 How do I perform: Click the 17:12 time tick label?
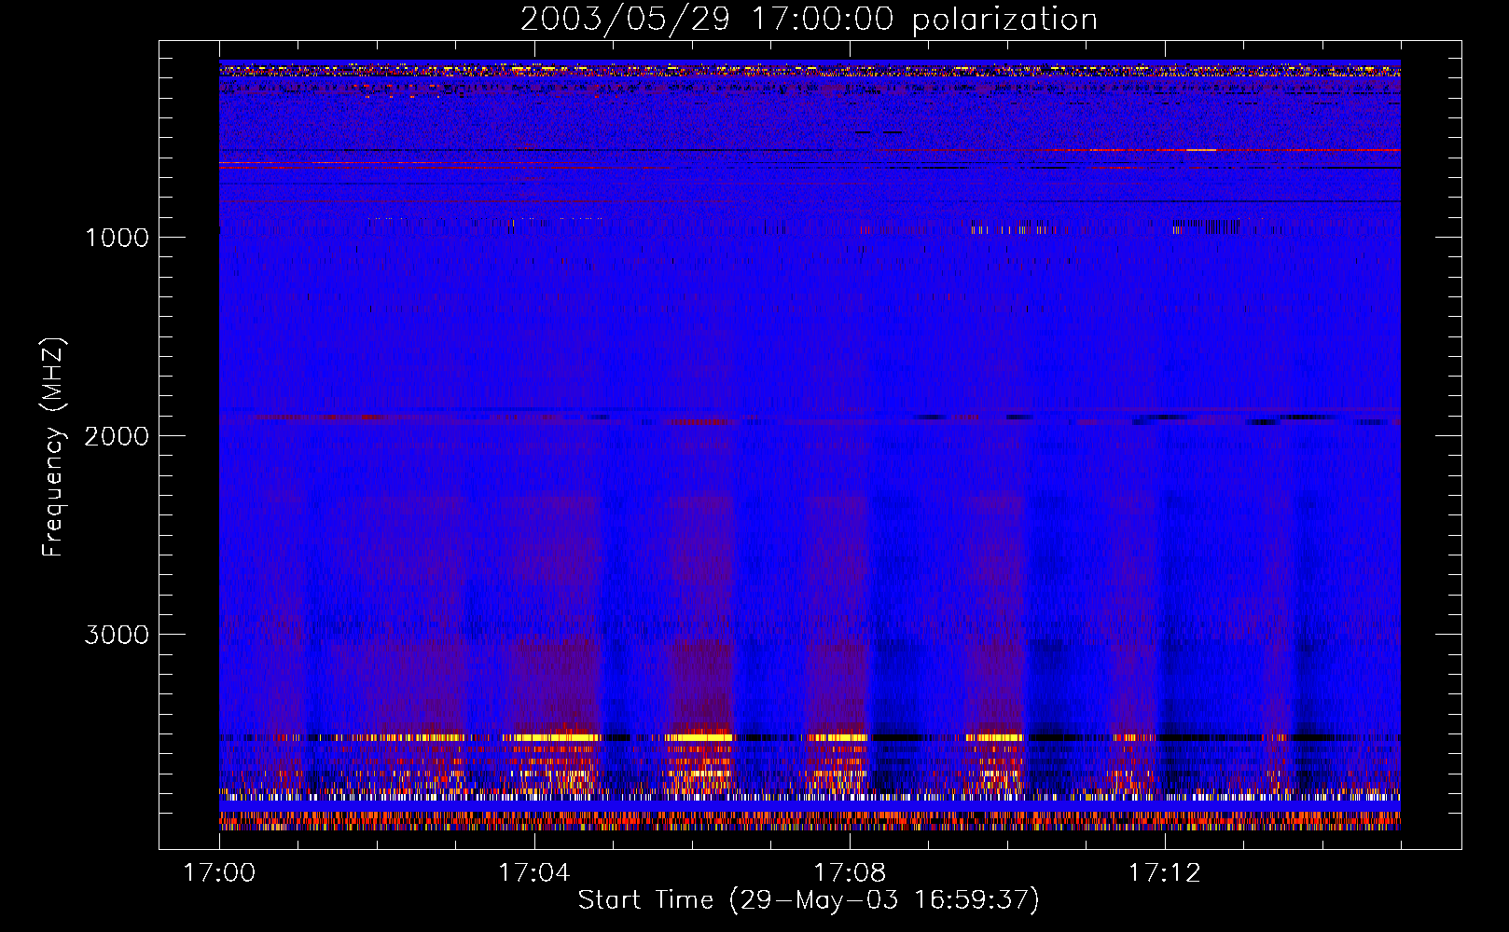1165,873
